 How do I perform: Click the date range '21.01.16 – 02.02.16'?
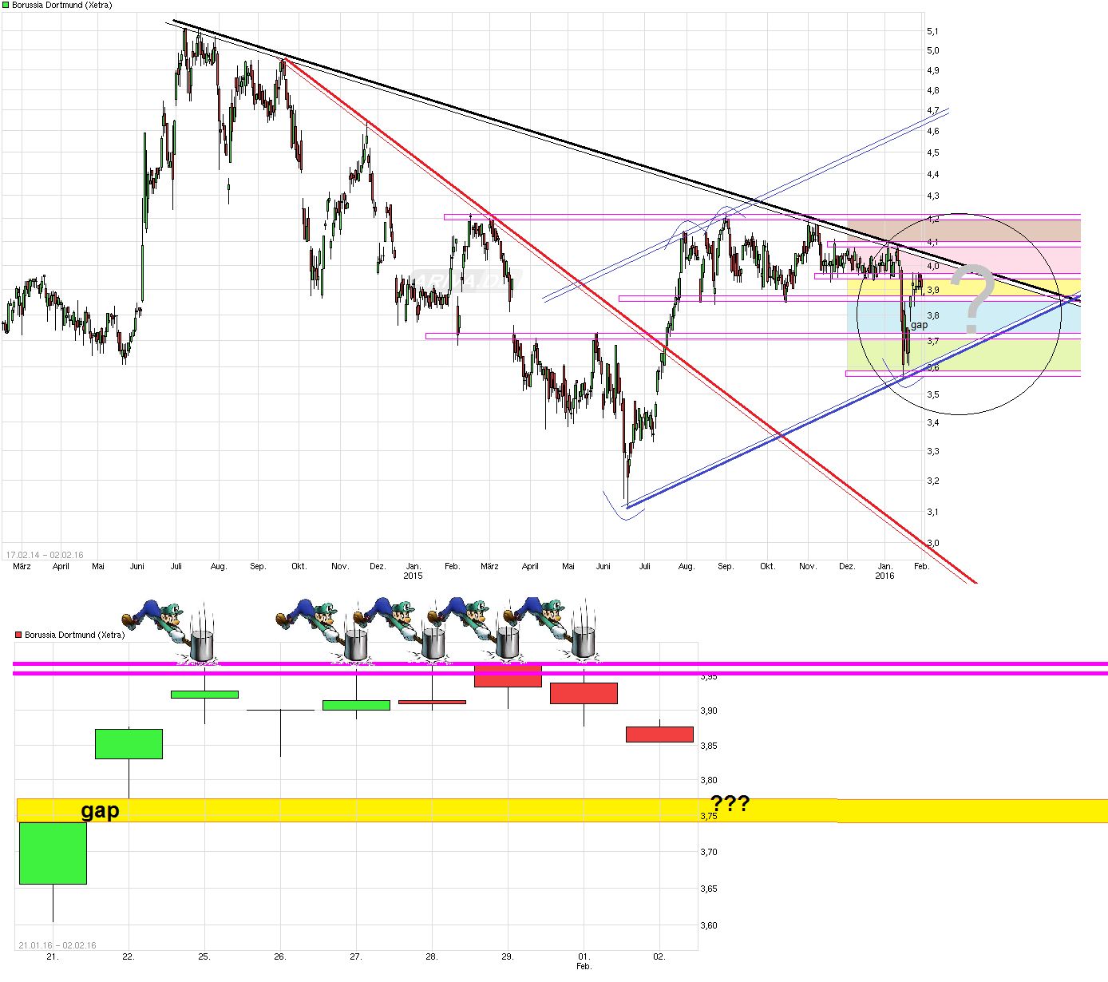pyautogui.click(x=57, y=945)
